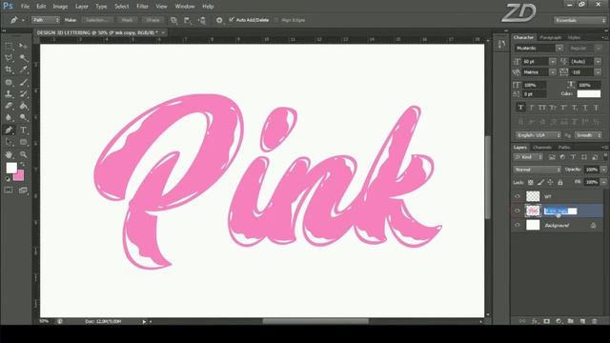Open the Normal blend mode dropdown

click(x=538, y=170)
